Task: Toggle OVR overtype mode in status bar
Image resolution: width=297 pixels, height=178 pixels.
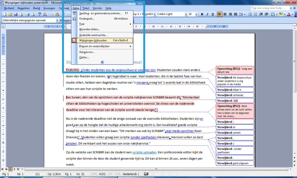Action: (x=118, y=174)
